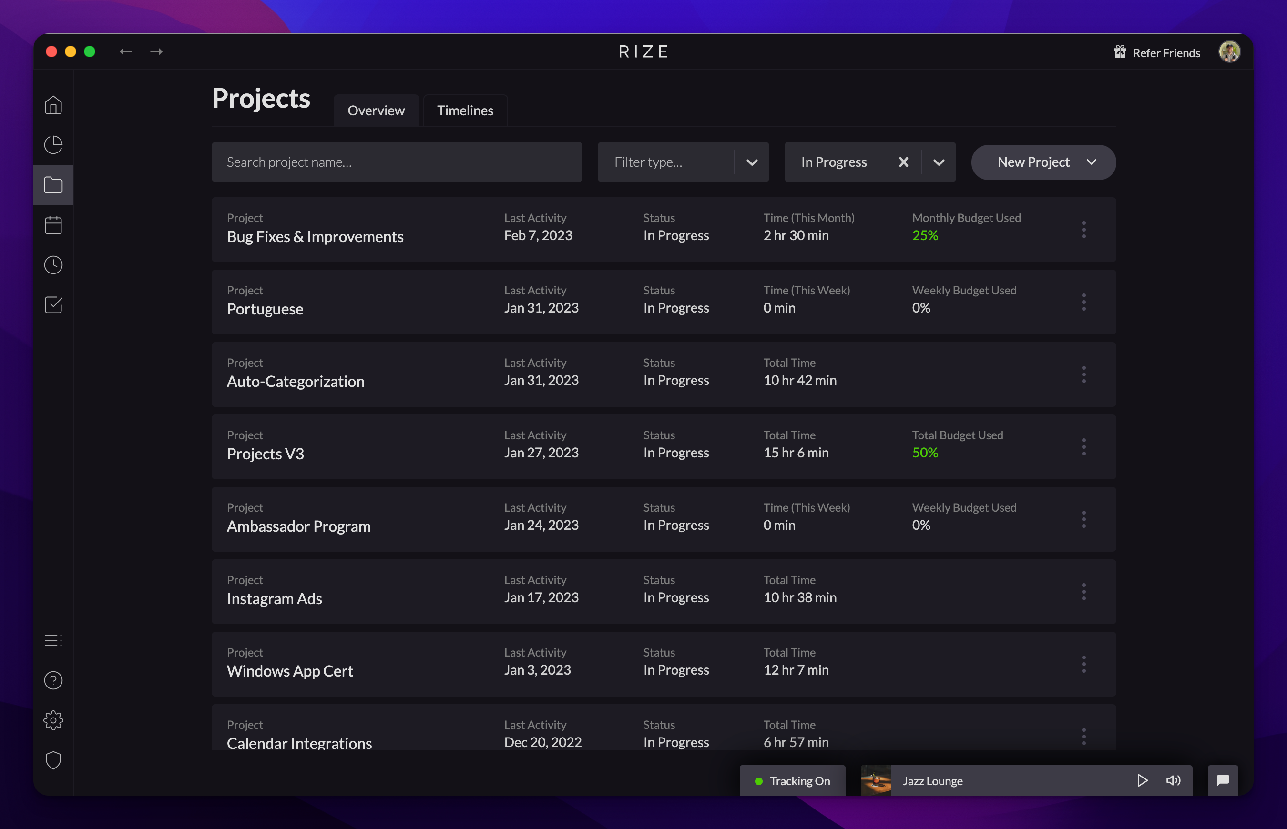This screenshot has height=829, width=1287.
Task: Open options menu for Instagram Ads
Action: [x=1084, y=592]
